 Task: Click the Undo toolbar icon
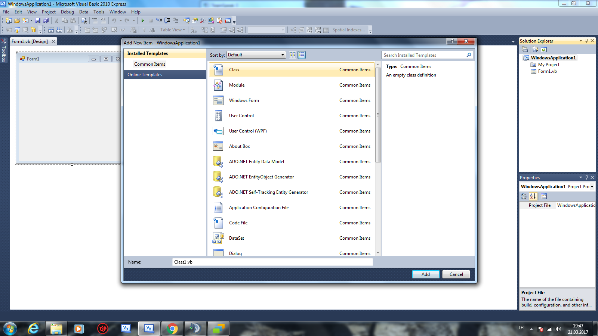[114, 21]
